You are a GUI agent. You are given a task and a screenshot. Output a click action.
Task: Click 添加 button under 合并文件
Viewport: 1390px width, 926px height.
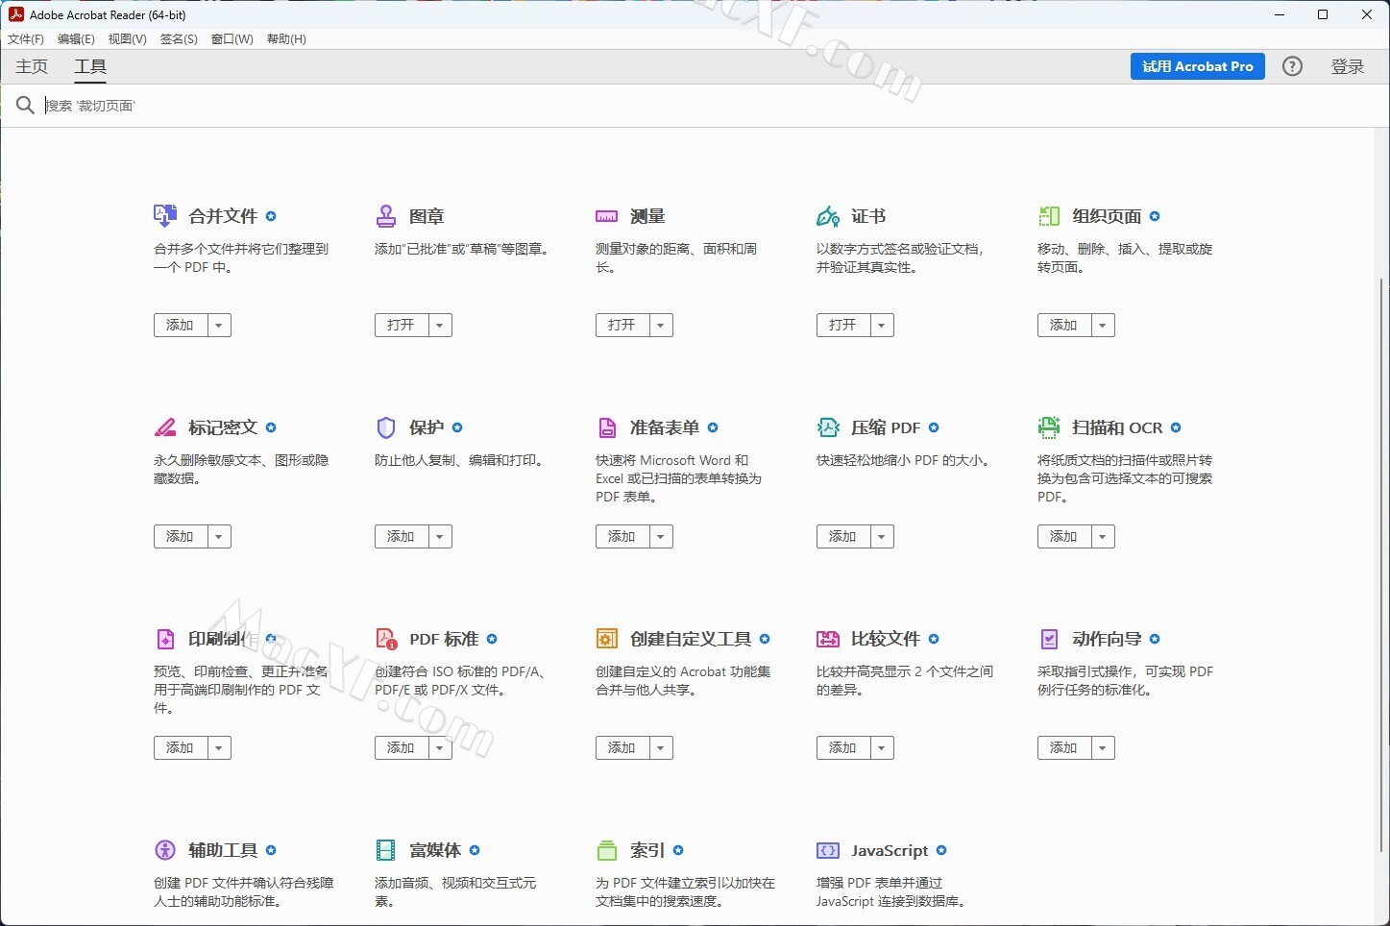pos(181,325)
